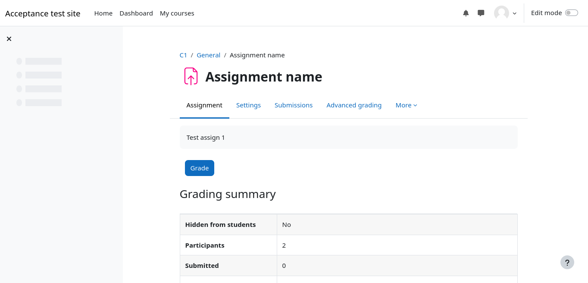The height and width of the screenshot is (283, 588).
Task: Expand the More tab dropdown
Action: click(x=406, y=105)
